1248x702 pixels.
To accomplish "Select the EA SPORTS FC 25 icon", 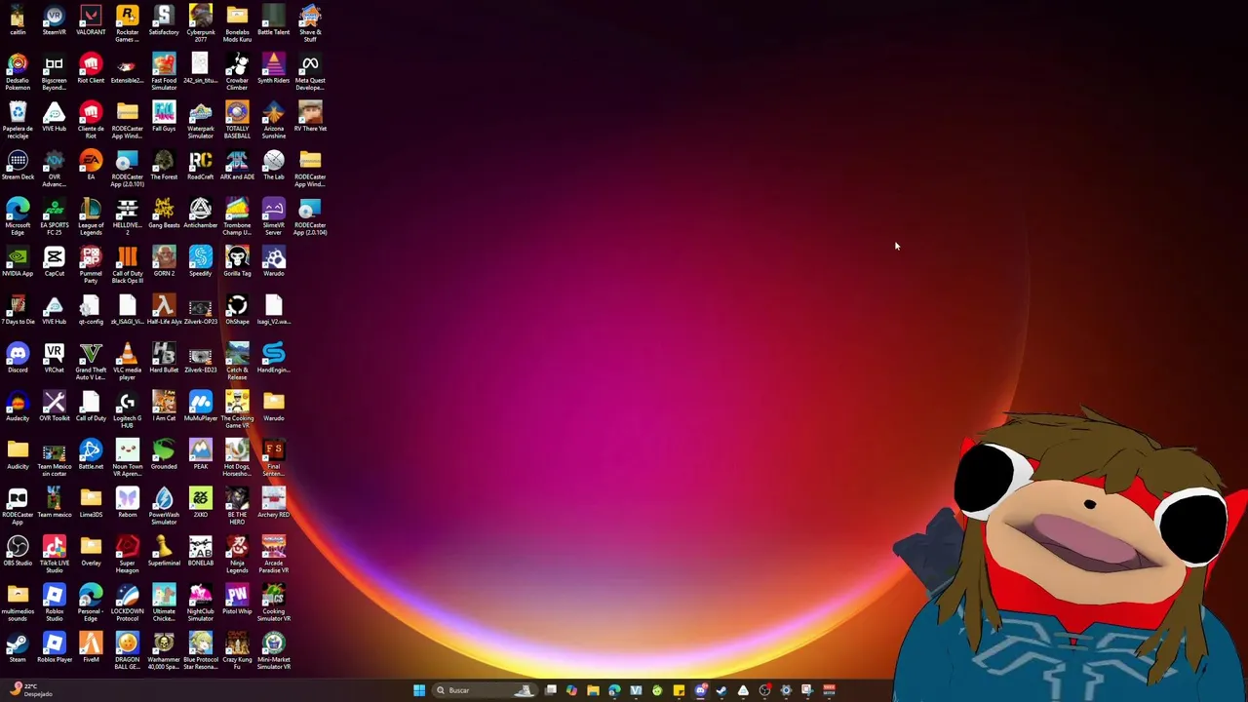I will (54, 217).
